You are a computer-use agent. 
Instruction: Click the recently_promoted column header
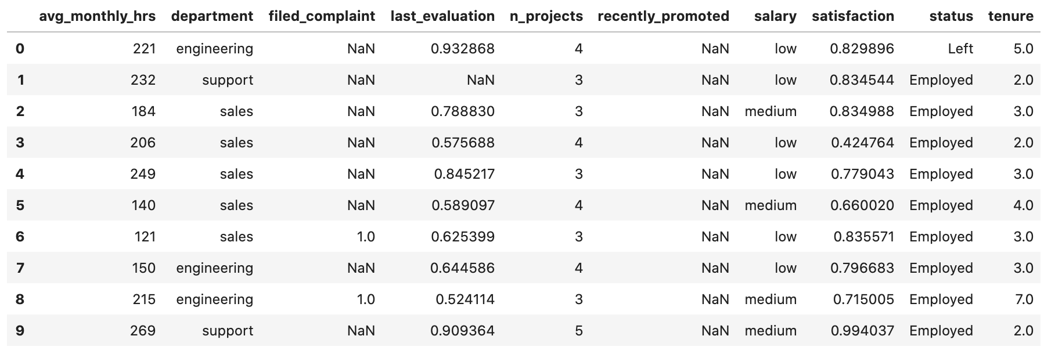(663, 16)
